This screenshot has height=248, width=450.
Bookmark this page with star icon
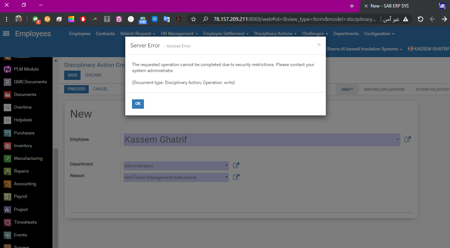tap(193, 19)
